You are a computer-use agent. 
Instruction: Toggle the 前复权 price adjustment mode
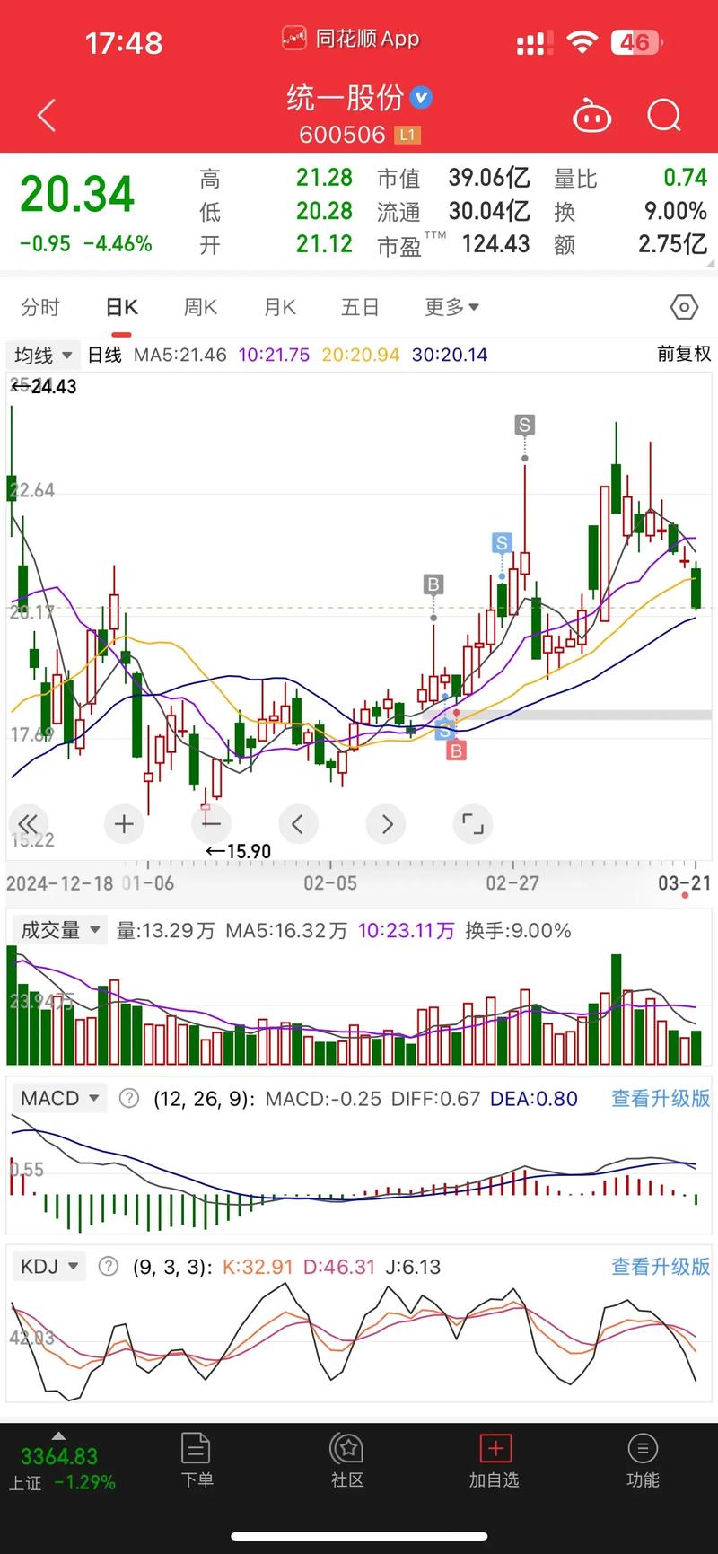[x=683, y=355]
